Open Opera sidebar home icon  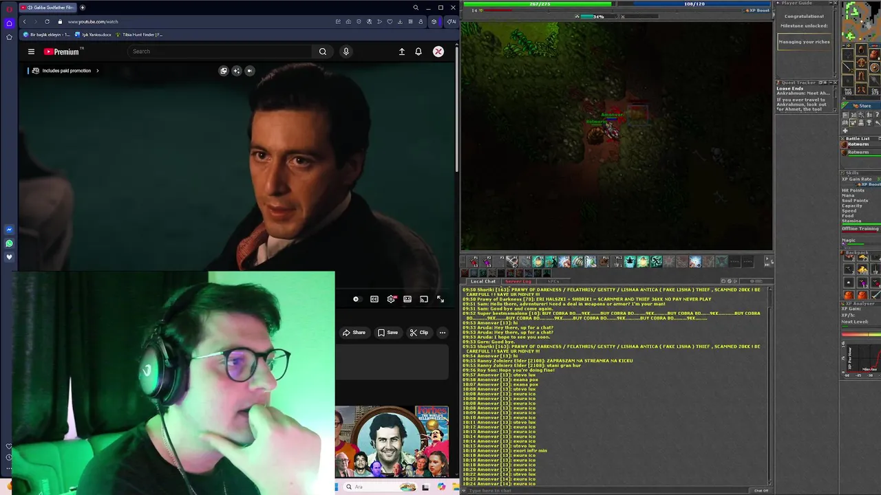[x=9, y=23]
